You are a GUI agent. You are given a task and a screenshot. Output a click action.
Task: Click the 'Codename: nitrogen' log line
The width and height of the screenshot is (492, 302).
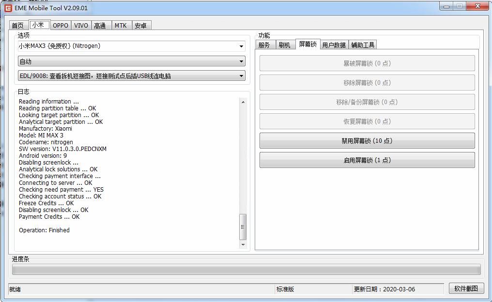coord(46,142)
